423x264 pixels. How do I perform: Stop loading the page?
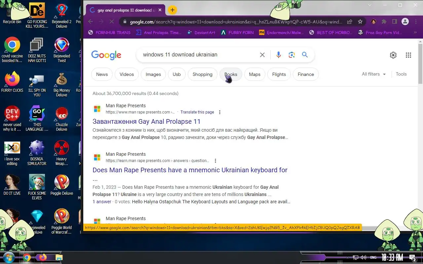click(x=111, y=22)
